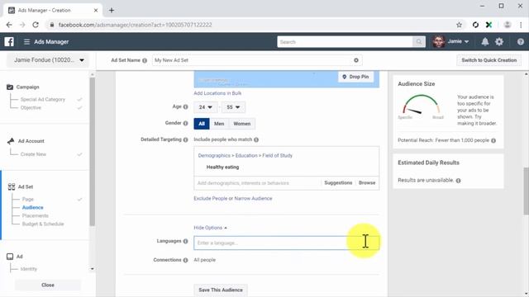Go to Identity step in sidebar
The image size is (529, 297).
[x=29, y=269]
